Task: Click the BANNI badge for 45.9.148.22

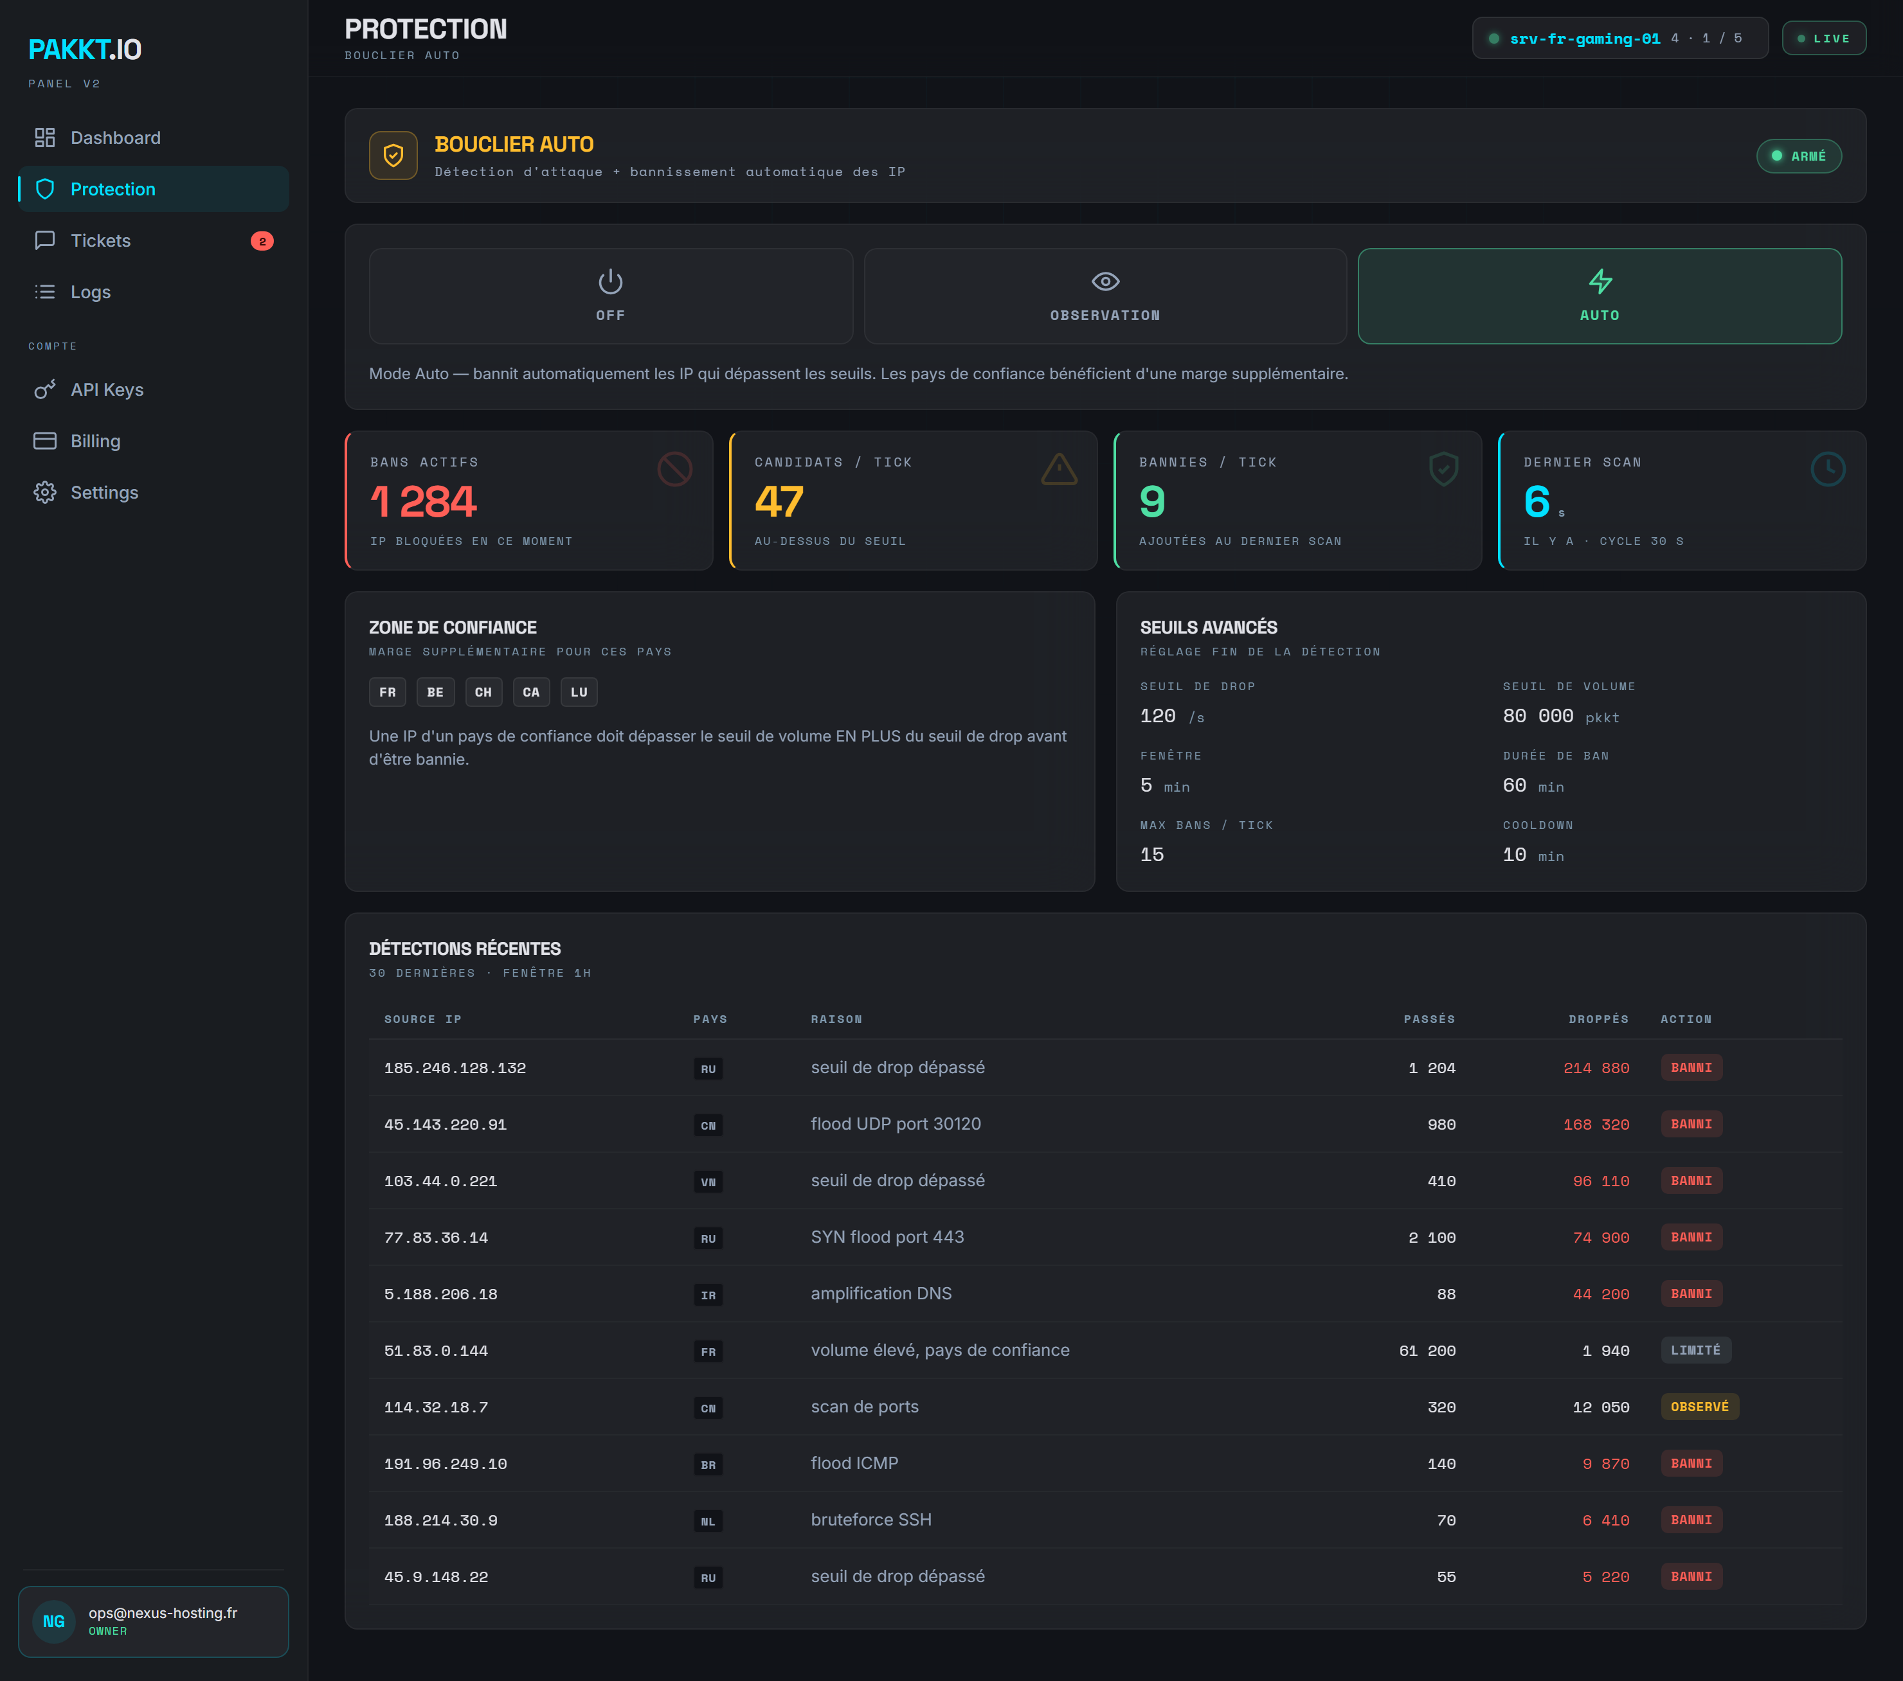Action: tap(1691, 1577)
